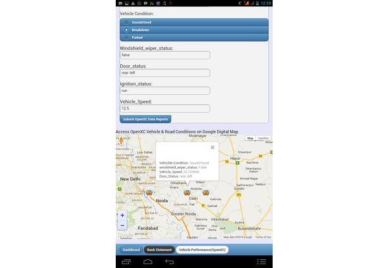Image resolution: width=389 pixels, height=268 pixels.
Task: Click the Bulandshahr map label
Action: click(249, 228)
